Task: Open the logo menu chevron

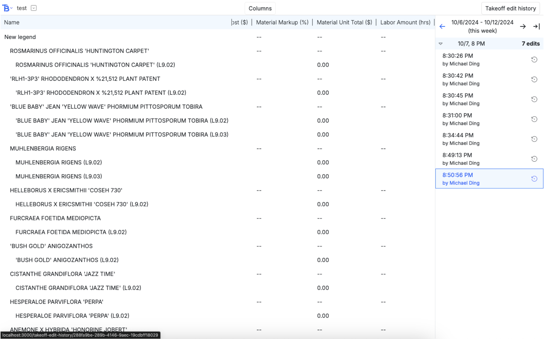Action: coord(11,8)
